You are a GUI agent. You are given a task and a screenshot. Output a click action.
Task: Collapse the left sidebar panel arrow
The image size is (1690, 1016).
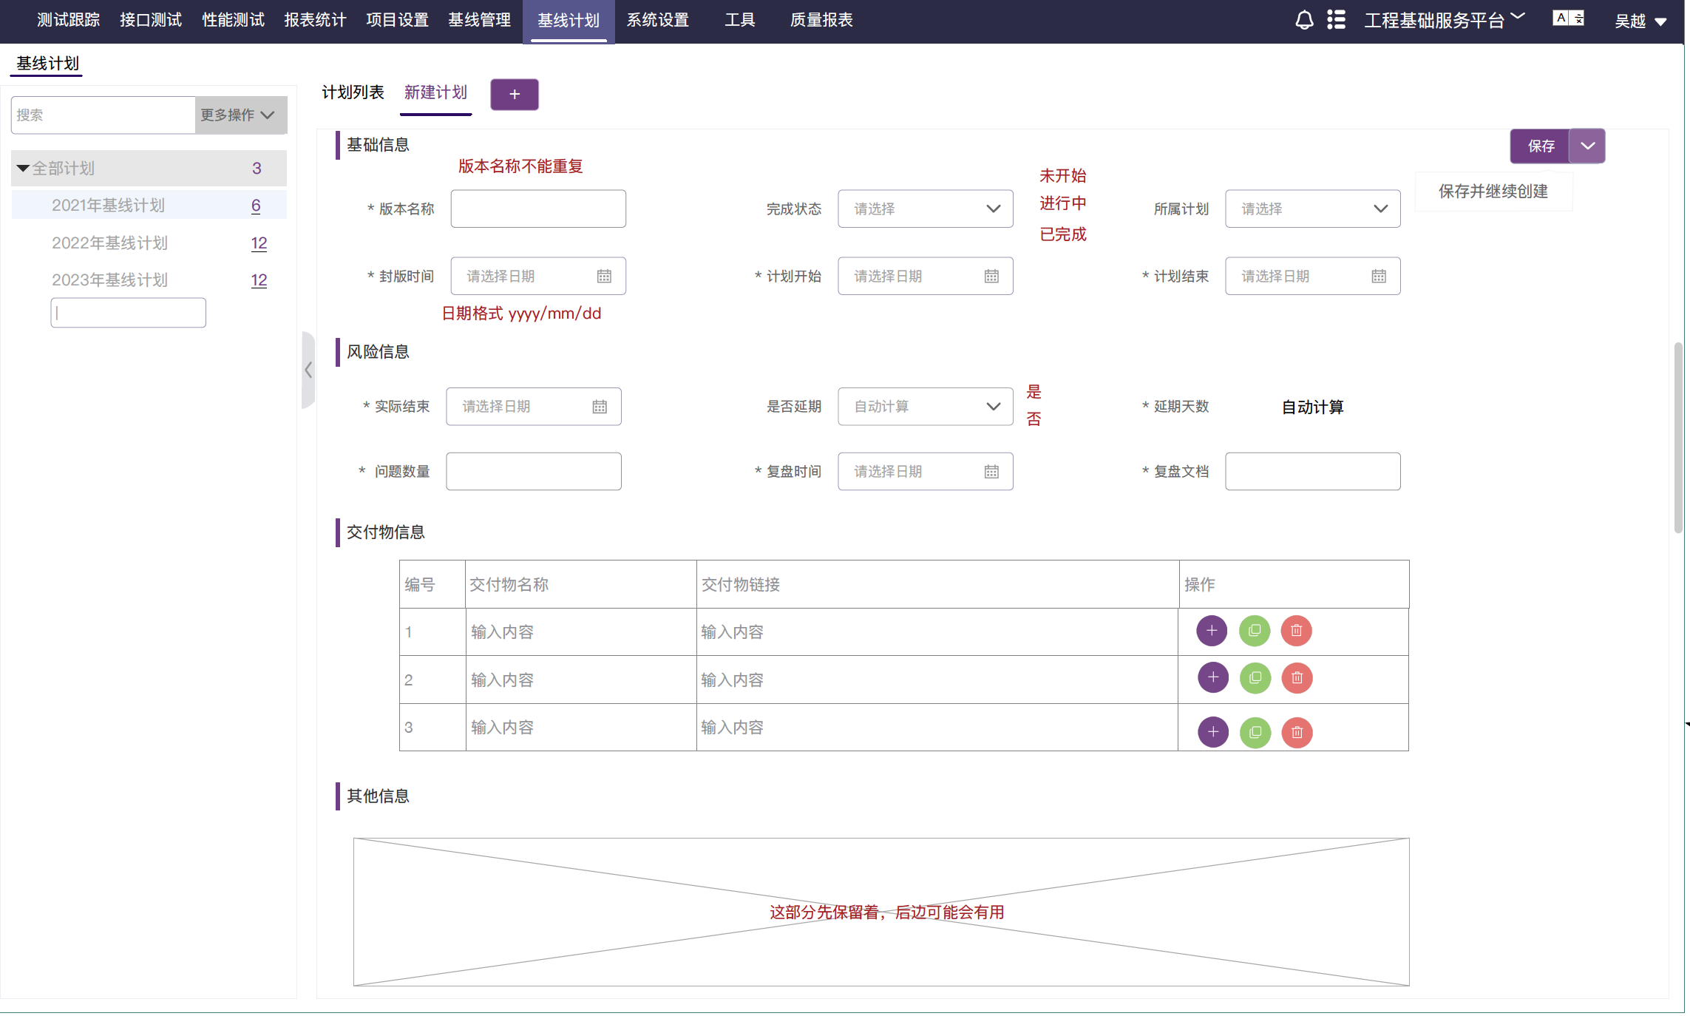coord(308,370)
